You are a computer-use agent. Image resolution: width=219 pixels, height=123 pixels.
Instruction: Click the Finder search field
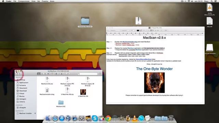(88, 74)
